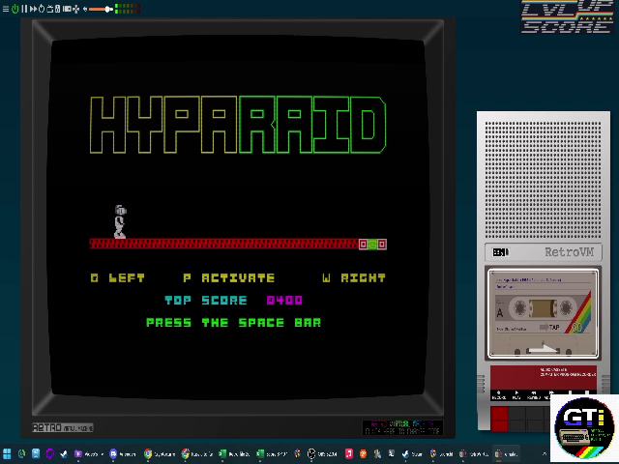Click the cassette tape in the recorder
619x464 pixels.
(x=543, y=313)
